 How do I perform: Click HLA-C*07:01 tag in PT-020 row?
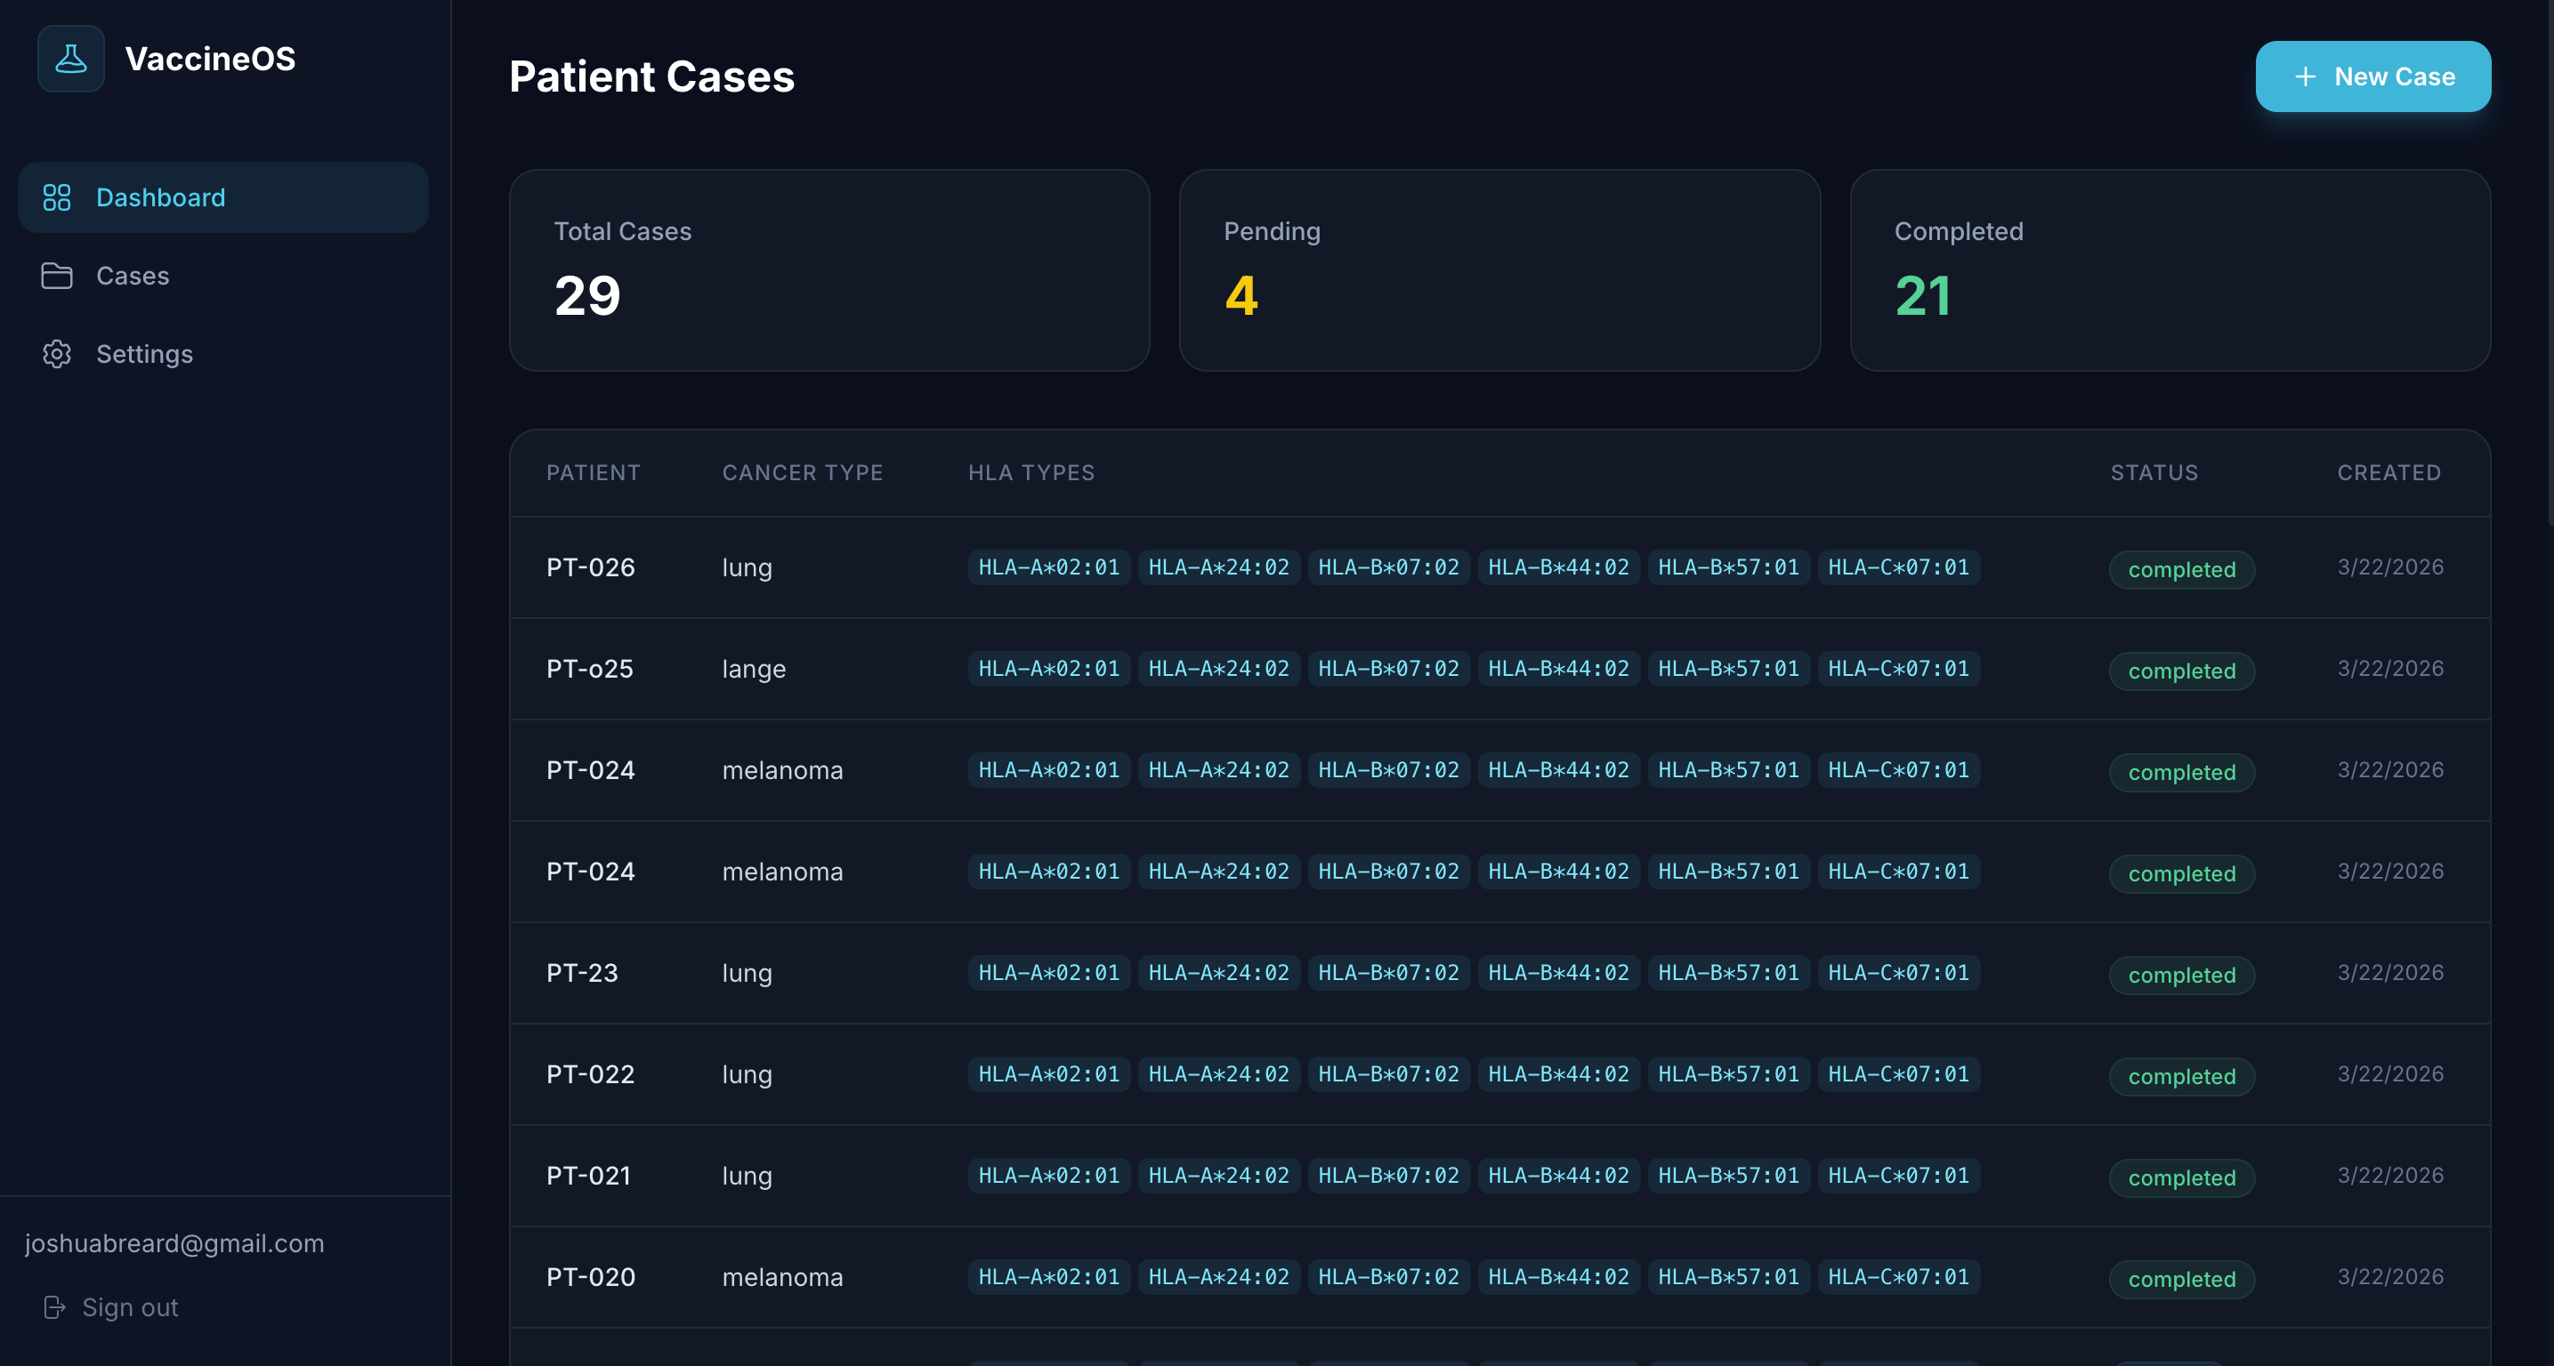1897,1277
